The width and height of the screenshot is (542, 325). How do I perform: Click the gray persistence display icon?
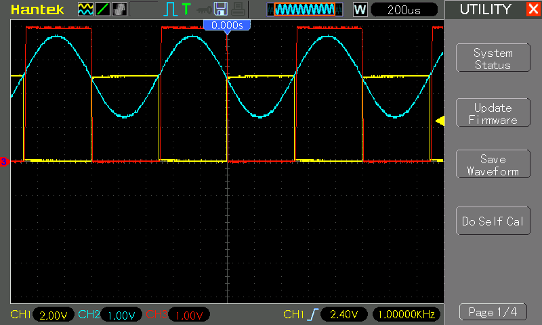120,9
